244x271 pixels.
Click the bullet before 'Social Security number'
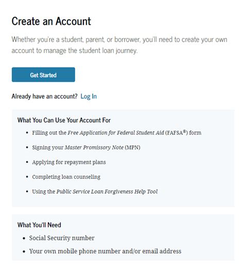click(x=24, y=239)
